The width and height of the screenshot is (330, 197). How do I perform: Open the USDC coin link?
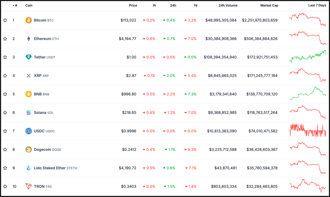tap(44, 131)
